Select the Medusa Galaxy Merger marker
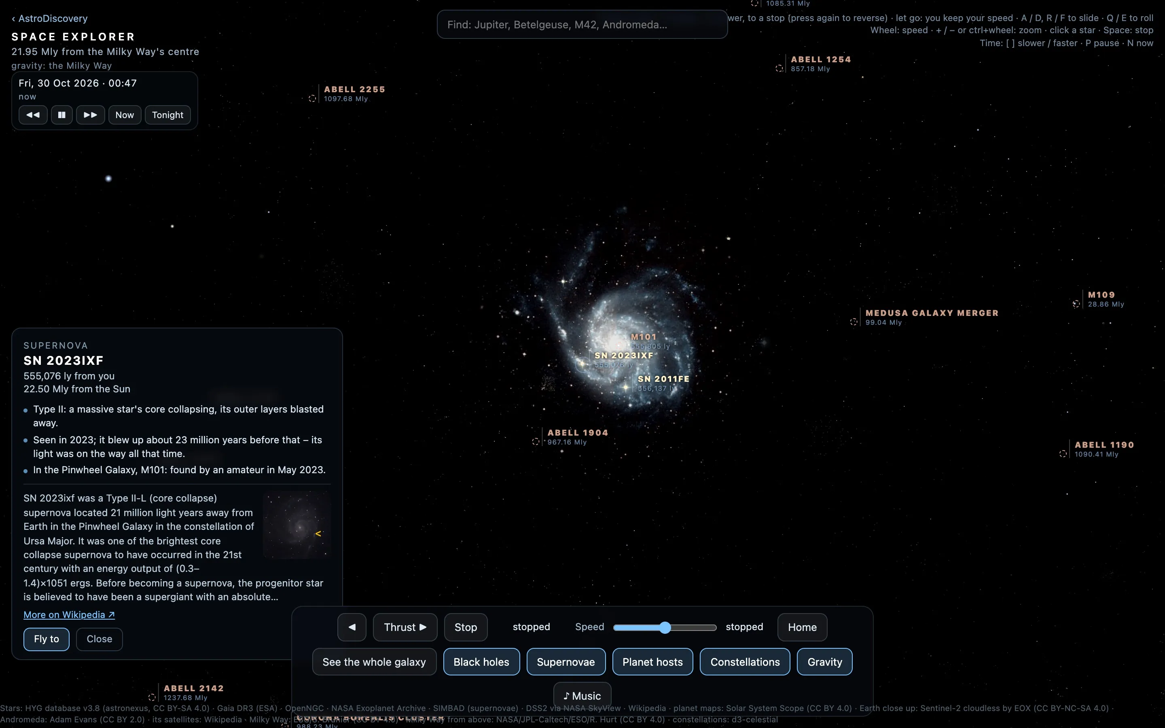This screenshot has height=728, width=1165. (854, 322)
